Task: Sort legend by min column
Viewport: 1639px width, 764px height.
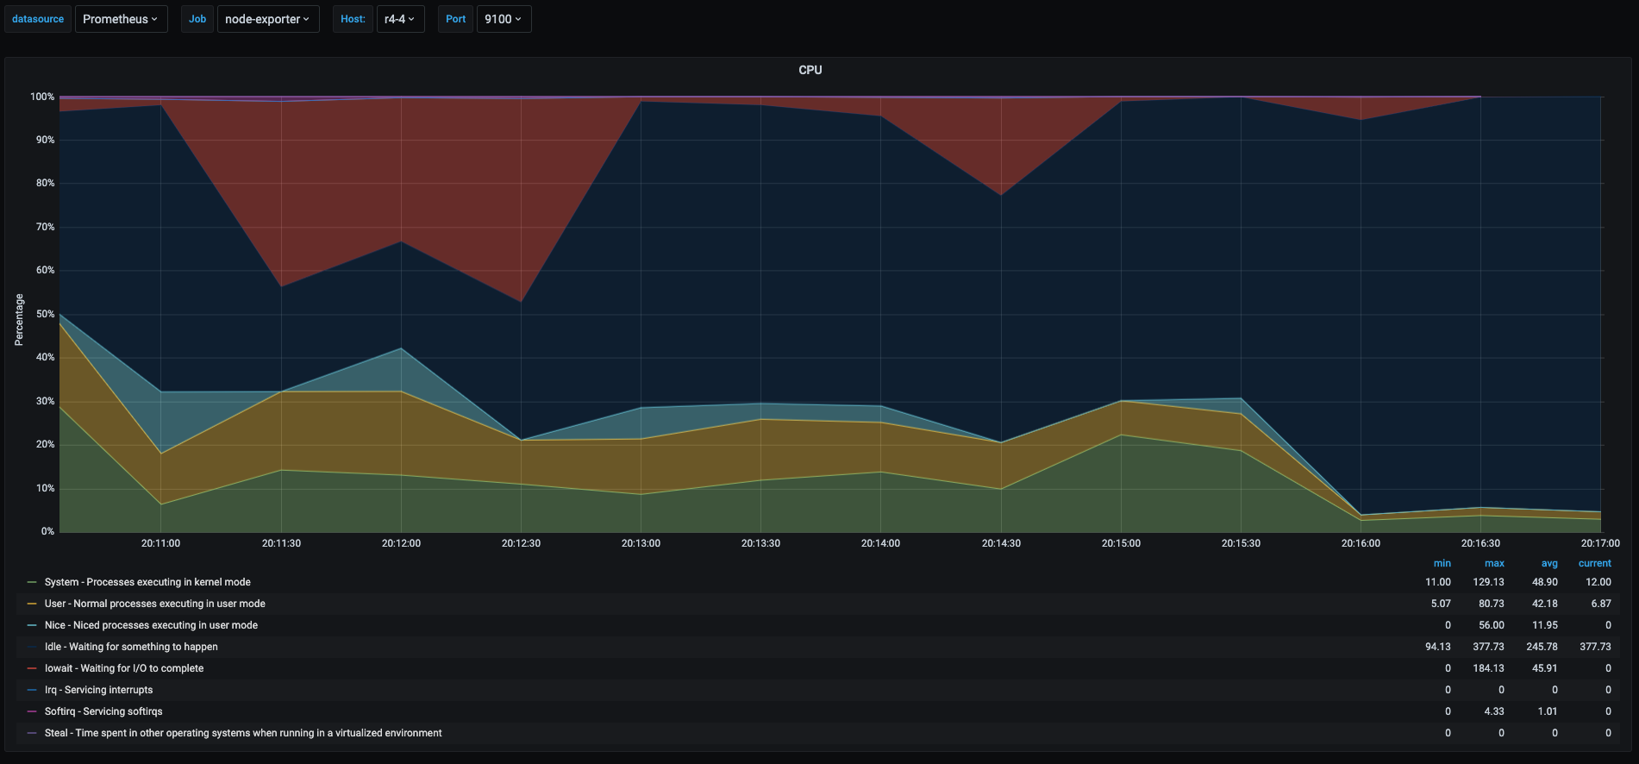Action: (1442, 563)
